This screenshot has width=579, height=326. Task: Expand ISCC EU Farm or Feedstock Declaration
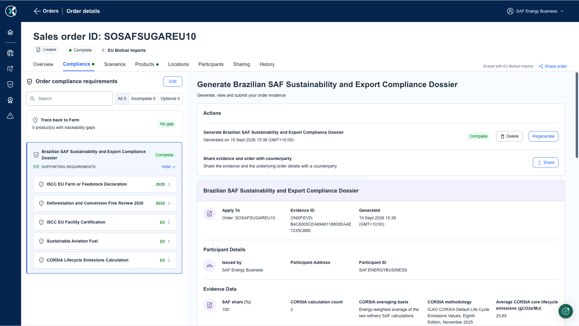(x=105, y=184)
